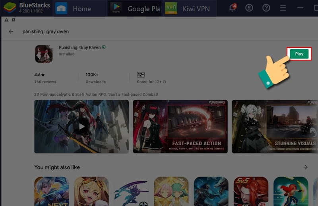Open the Stunning Visuals screenshot
318x206 pixels.
click(275, 126)
